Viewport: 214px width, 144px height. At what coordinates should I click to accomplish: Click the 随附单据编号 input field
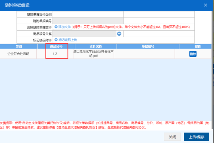[x=88, y=21]
